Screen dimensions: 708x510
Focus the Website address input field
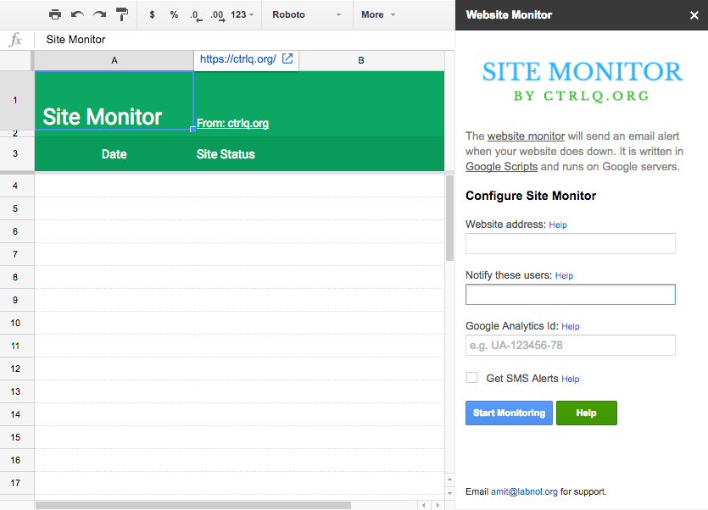point(571,244)
